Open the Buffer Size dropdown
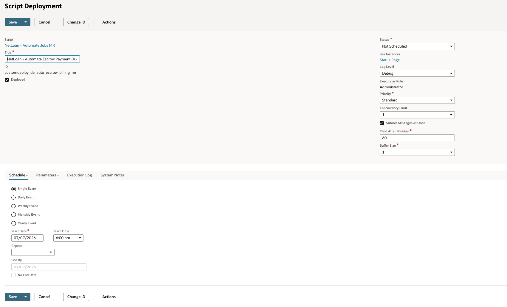Viewport: 507px width, 307px height. point(417,152)
